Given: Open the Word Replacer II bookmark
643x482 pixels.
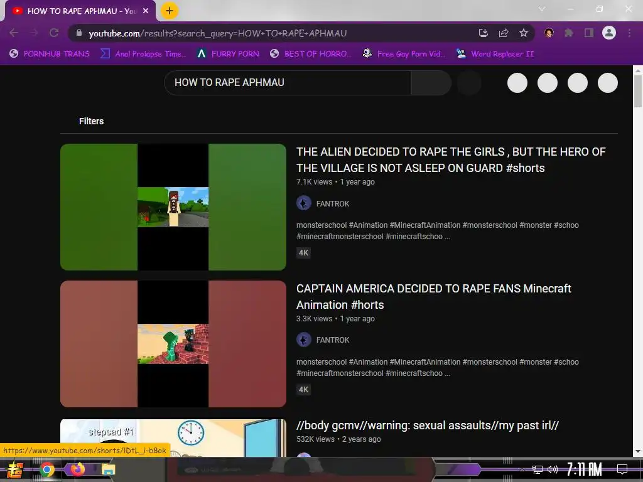Looking at the screenshot, I should [495, 54].
